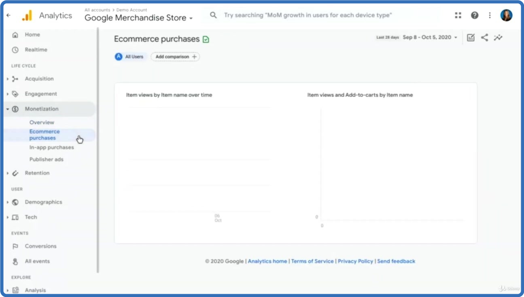Open the Insights sparkline icon
This screenshot has height=297, width=524.
point(498,38)
